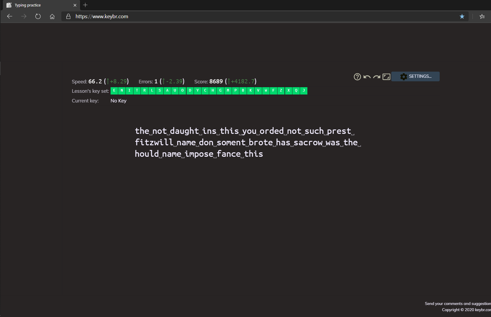
Task: Click the word 'orded' in the typing text
Action: click(272, 131)
